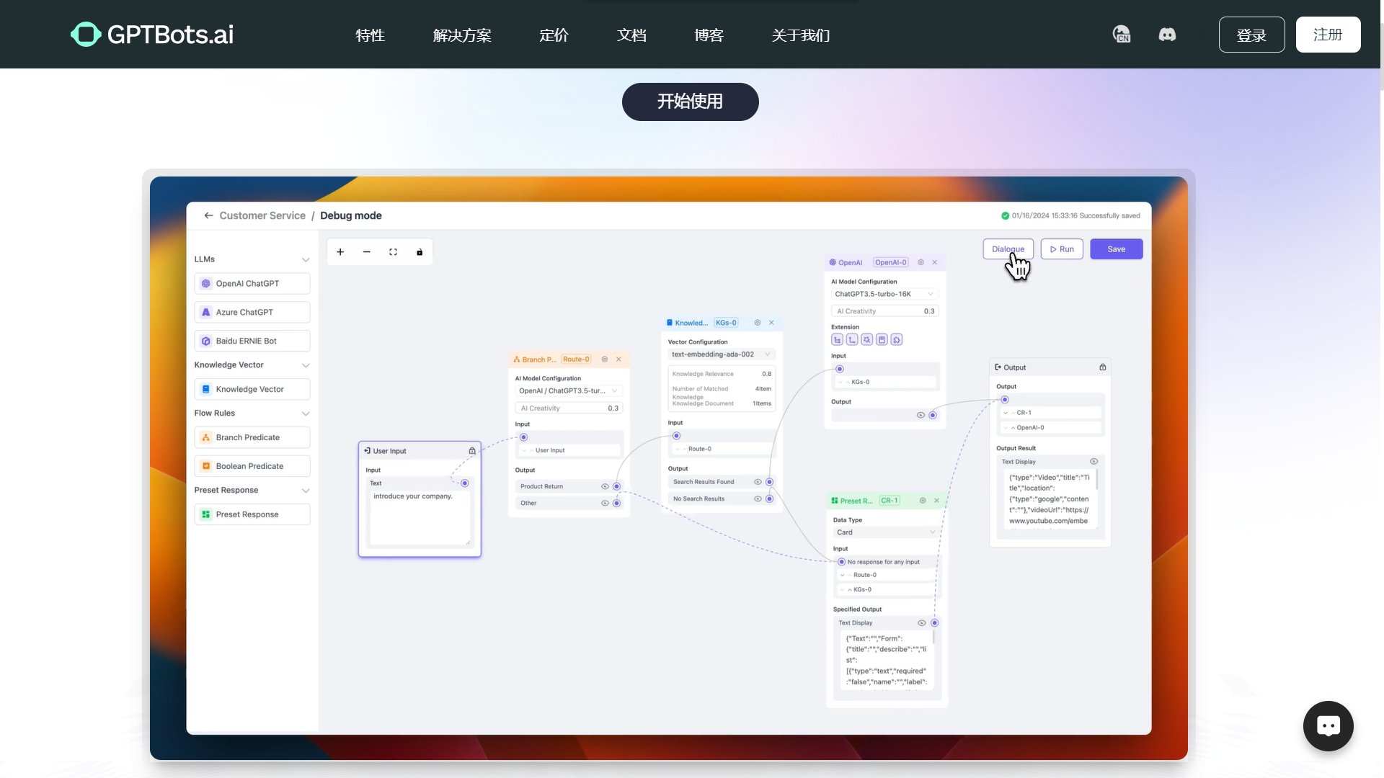This screenshot has height=778, width=1384.
Task: Click the settings gear on the Knowledge node
Action: [x=757, y=322]
